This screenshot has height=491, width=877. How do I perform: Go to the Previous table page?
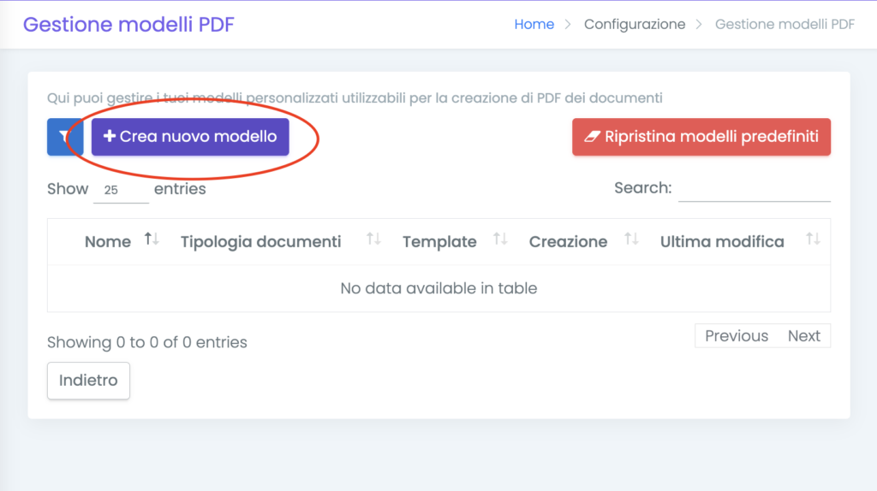coord(736,336)
